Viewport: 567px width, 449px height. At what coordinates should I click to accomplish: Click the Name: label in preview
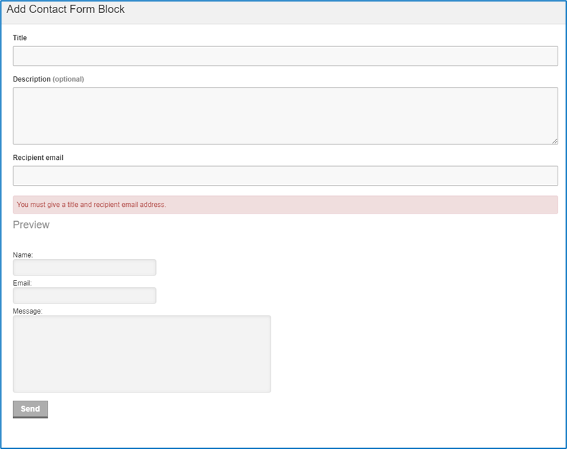(22, 255)
